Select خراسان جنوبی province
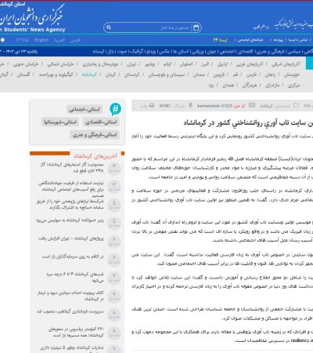 tap(26, 64)
